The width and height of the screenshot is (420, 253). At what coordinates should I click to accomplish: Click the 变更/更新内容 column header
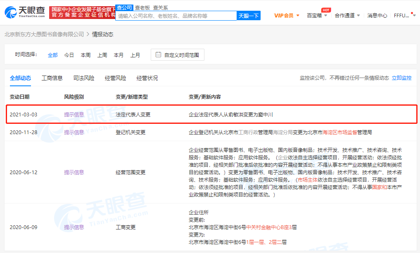[205, 97]
